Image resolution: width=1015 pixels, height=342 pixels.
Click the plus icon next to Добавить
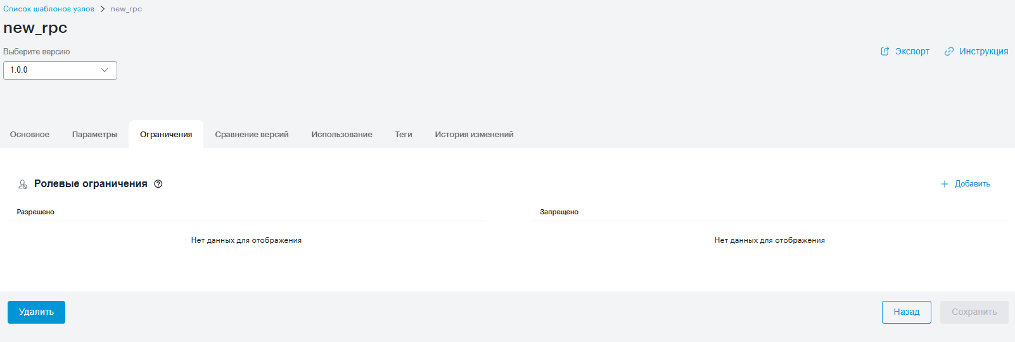click(944, 184)
